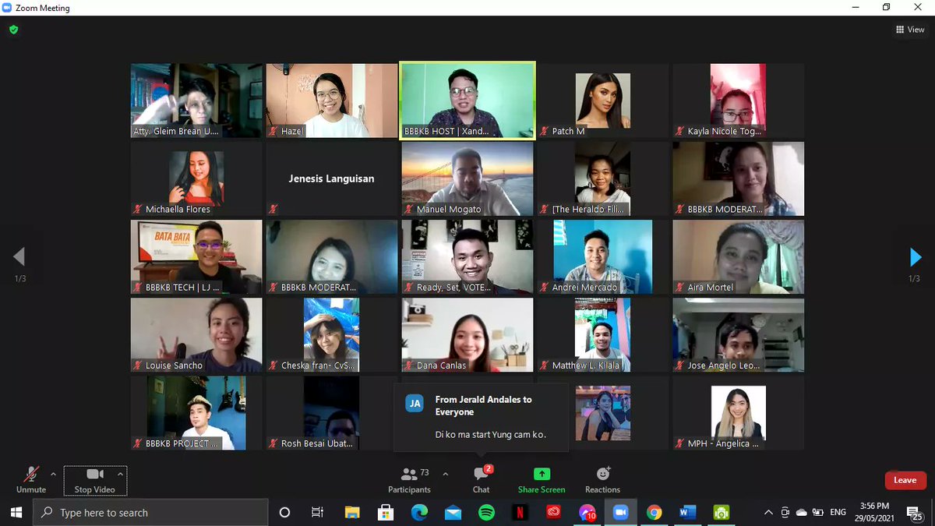
Task: Select Dana Canlas video tile
Action: [467, 334]
